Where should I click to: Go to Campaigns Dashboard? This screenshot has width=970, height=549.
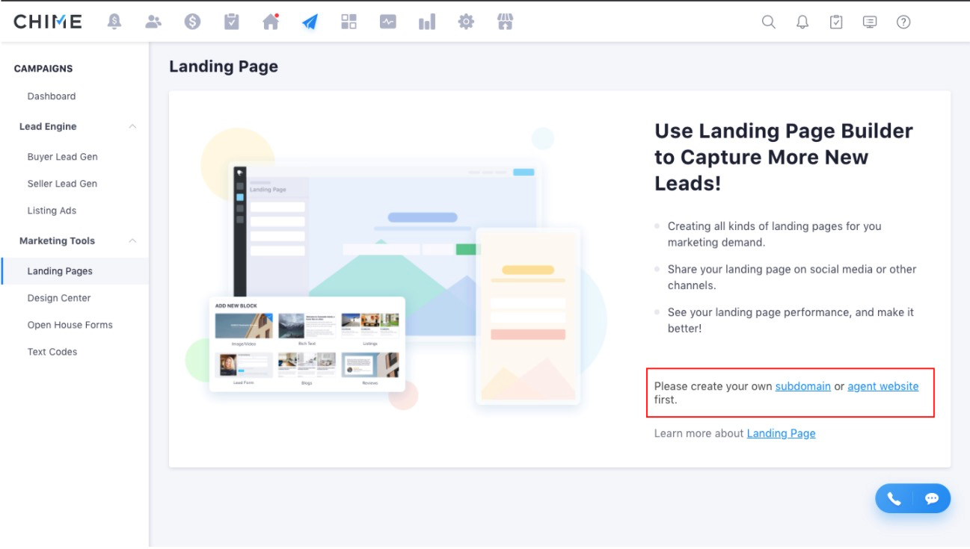pos(52,96)
